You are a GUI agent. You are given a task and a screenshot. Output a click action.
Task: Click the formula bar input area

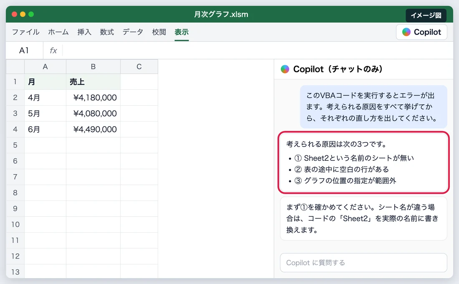(x=257, y=51)
